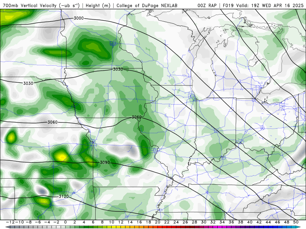Click the 3120 height contour label
This screenshot has height=229, width=306.
pyautogui.click(x=64, y=196)
